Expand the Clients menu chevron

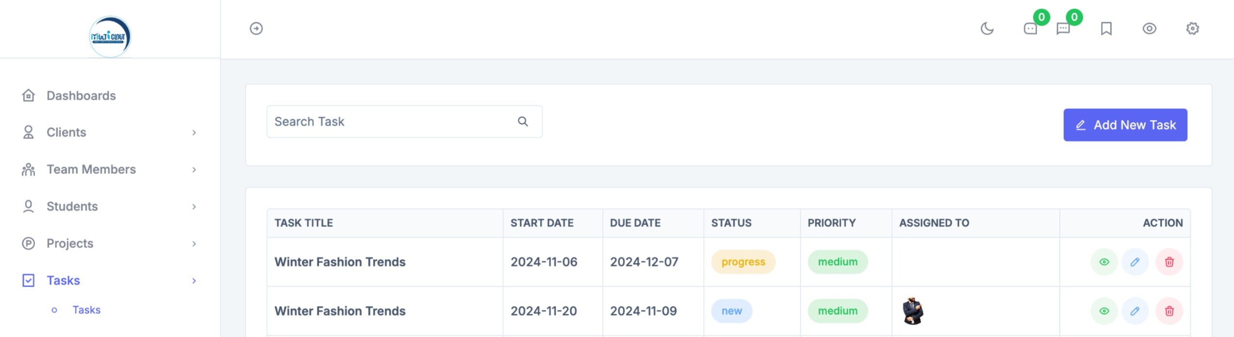click(194, 133)
